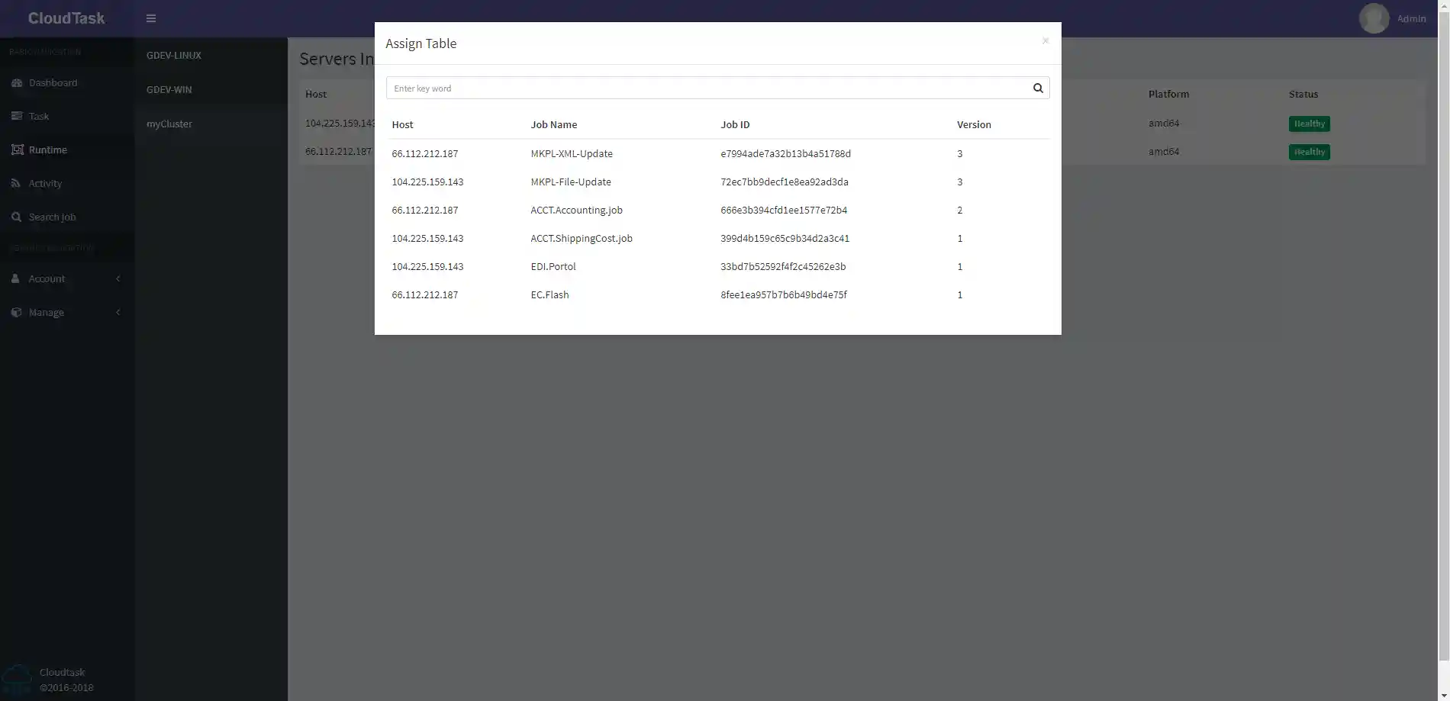Click the Healthy badge for 66.112.212.187 server

coord(1309,152)
